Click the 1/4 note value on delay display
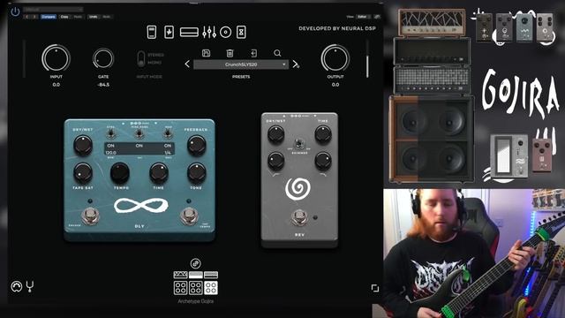 [x=168, y=153]
